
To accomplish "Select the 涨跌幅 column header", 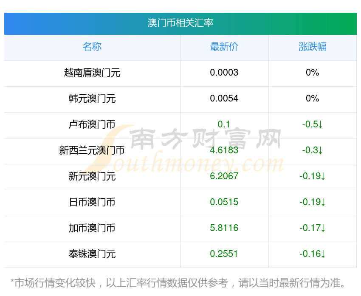I will 313,47.
